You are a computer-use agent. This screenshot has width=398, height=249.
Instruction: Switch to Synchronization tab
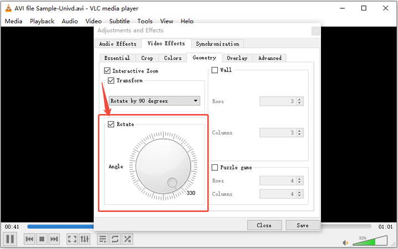coord(217,44)
